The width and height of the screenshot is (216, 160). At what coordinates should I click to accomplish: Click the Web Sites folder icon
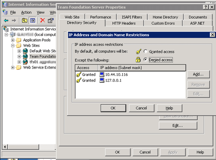[19, 46]
